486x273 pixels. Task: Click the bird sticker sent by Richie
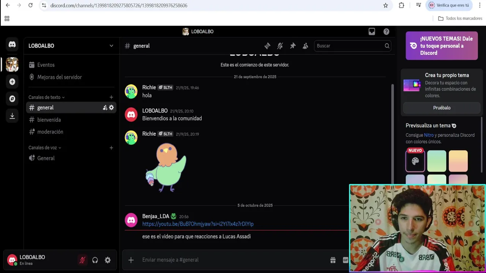tap(166, 167)
